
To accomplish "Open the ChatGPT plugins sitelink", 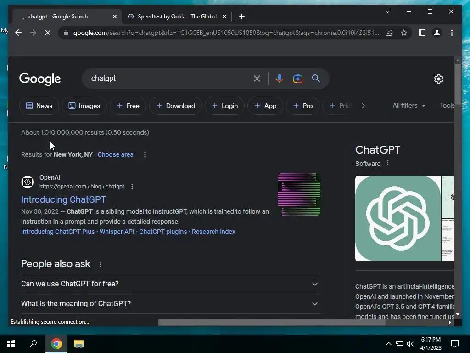I will coord(163,232).
